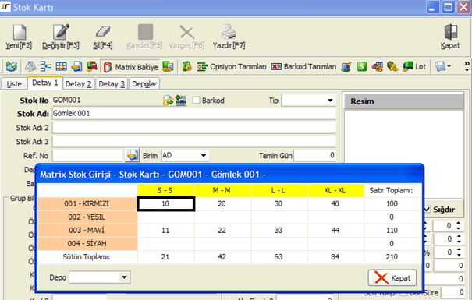Click the red truck icon in toolbar

92,66
